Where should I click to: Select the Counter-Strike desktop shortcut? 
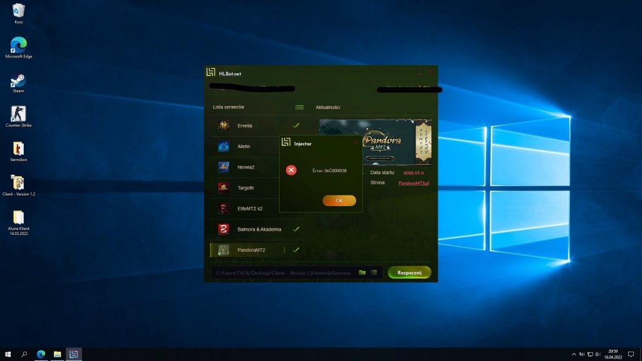(x=18, y=117)
